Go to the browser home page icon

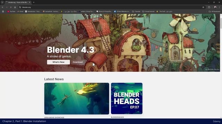(15, 7)
